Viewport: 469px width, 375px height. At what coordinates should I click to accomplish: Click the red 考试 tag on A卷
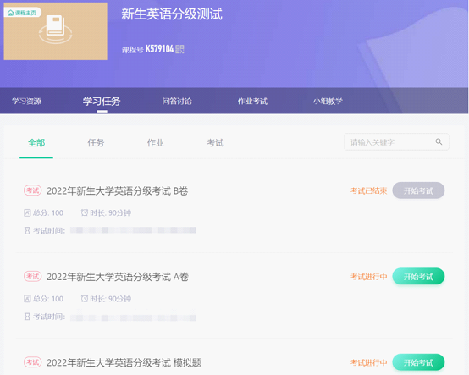(33, 276)
